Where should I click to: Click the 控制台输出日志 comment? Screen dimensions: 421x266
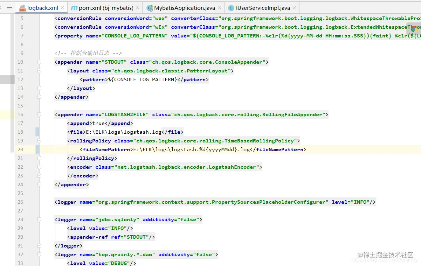coord(88,53)
